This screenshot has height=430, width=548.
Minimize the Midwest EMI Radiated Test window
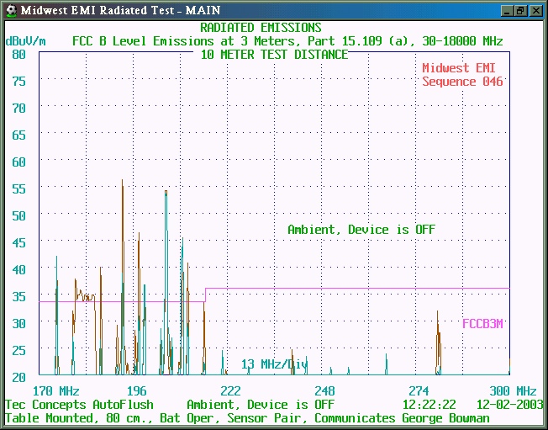tap(507, 10)
